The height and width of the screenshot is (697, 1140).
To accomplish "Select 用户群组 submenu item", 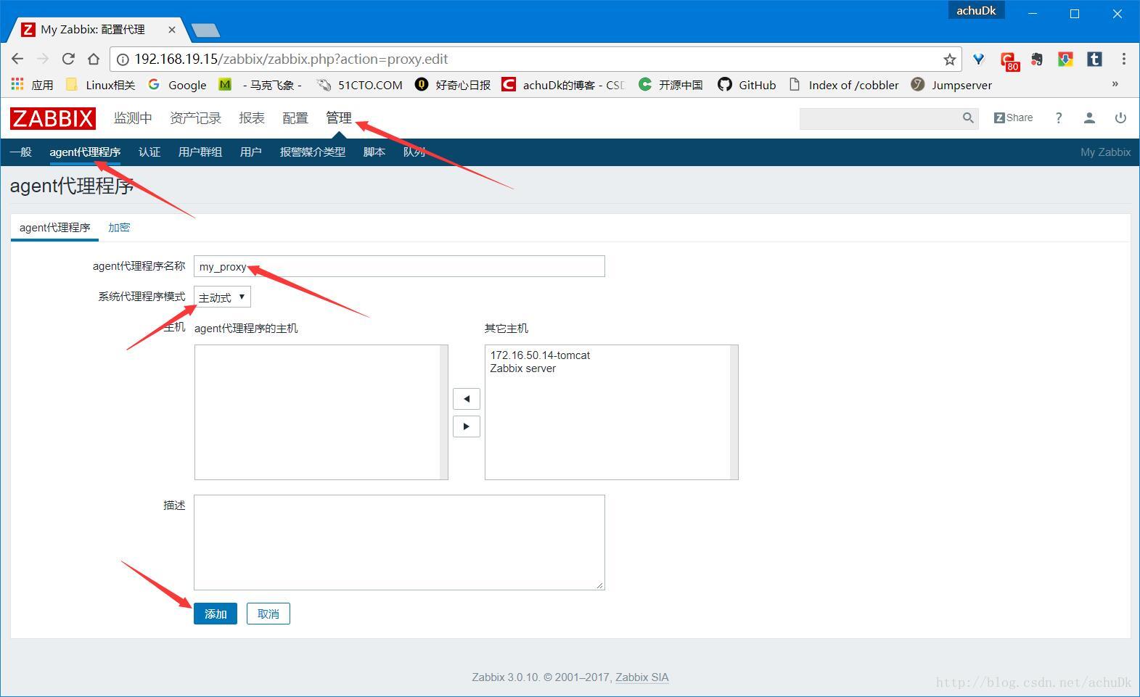I will [200, 152].
